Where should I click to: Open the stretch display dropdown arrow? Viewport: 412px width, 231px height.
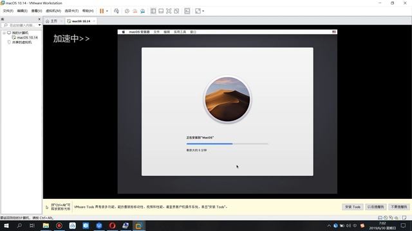[x=203, y=11]
